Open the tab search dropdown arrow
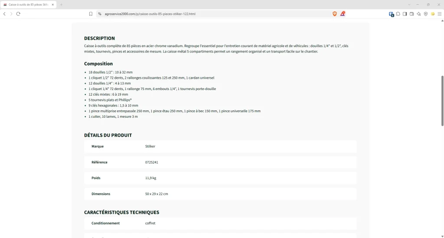The height and width of the screenshot is (238, 444). point(409,4)
